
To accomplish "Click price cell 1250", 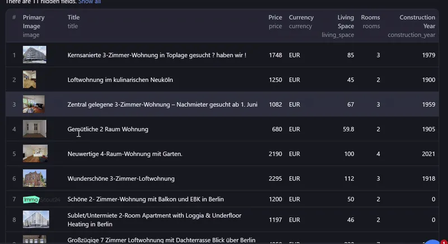I will tap(275, 80).
